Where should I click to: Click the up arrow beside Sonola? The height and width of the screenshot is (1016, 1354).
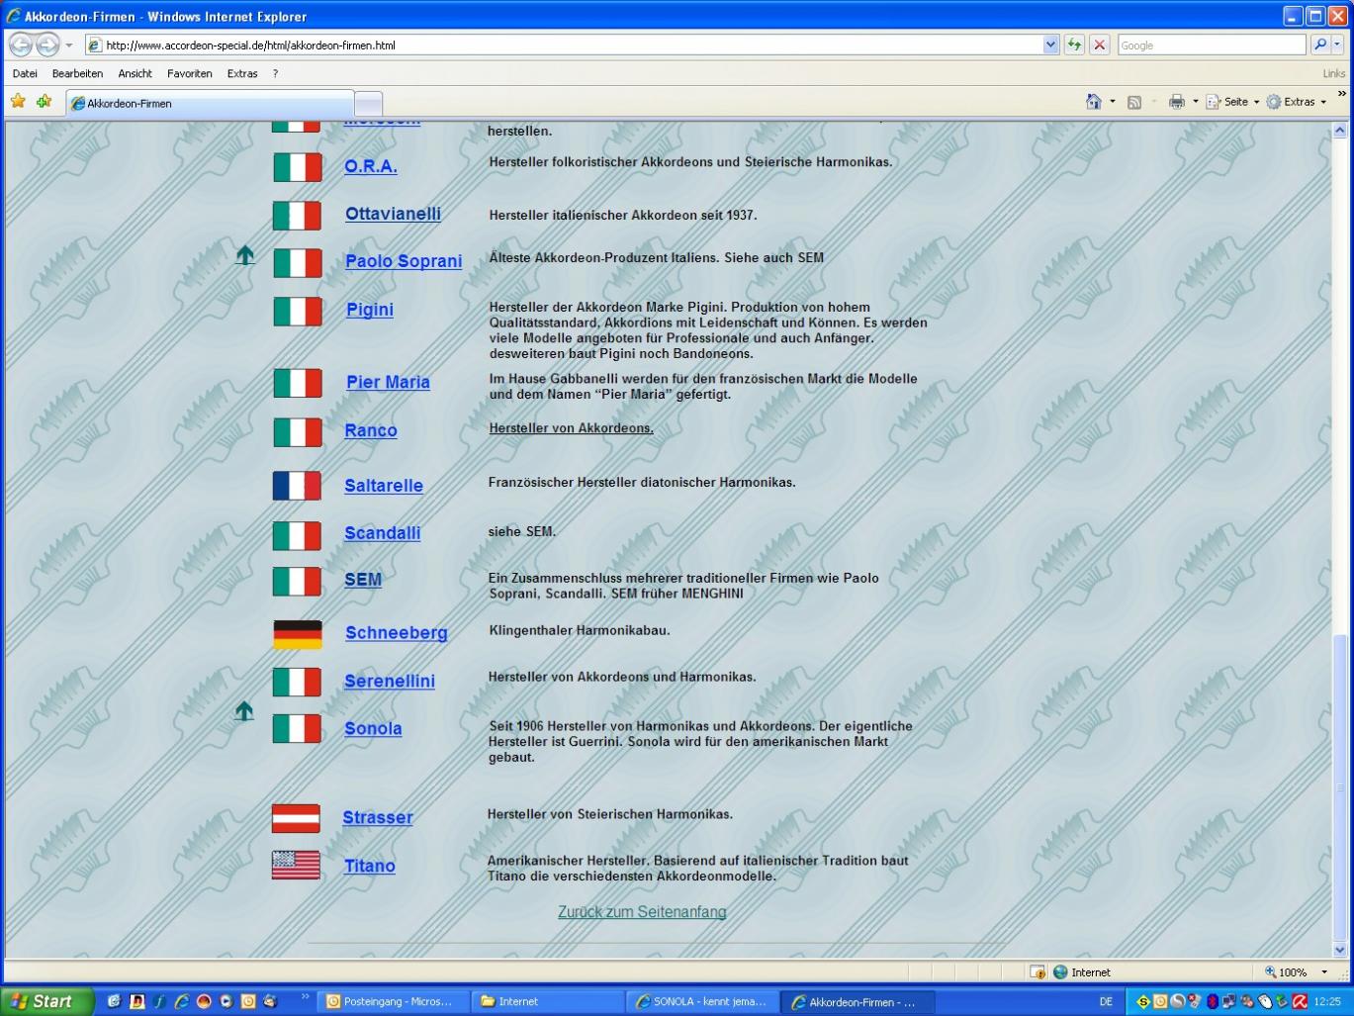[x=244, y=711]
